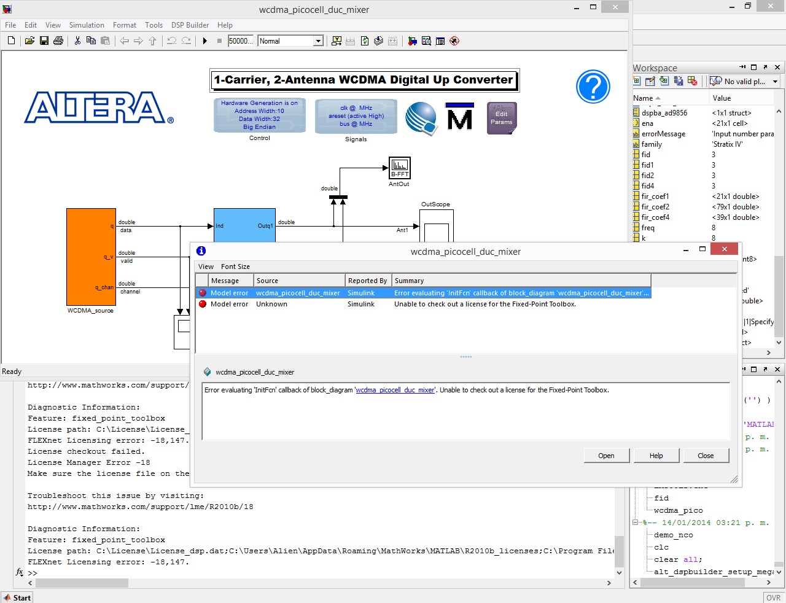This screenshot has width=786, height=603.
Task: Delete the selected workspace variable icon
Action: [x=693, y=81]
